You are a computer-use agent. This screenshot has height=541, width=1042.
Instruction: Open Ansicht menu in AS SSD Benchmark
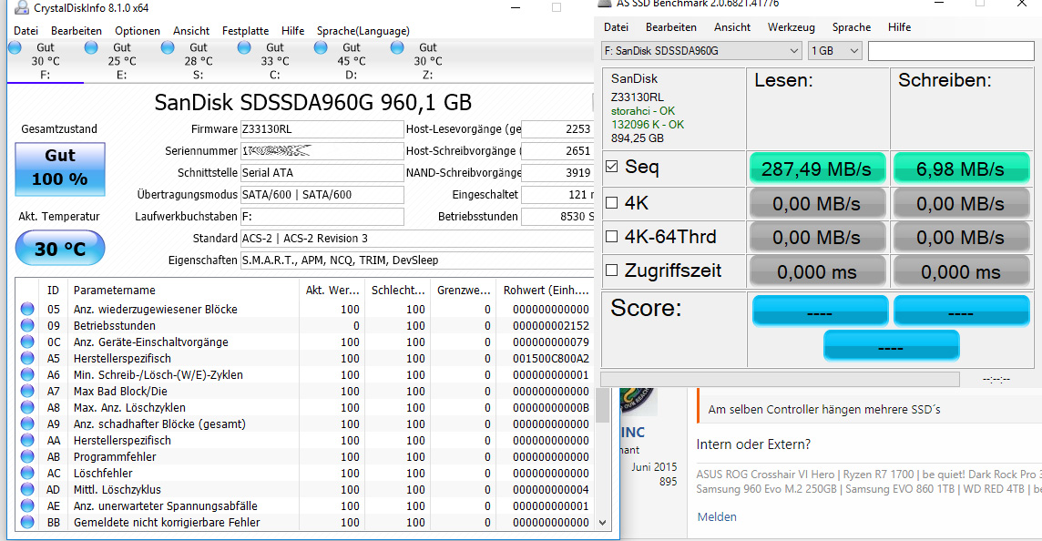(732, 27)
